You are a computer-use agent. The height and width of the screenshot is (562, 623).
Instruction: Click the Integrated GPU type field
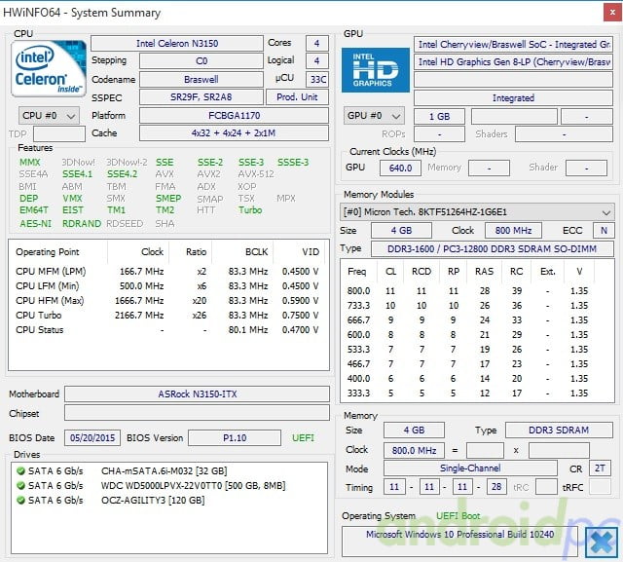[513, 98]
